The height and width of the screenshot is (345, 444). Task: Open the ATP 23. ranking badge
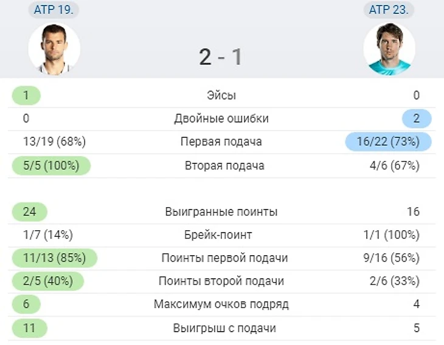[x=389, y=10]
